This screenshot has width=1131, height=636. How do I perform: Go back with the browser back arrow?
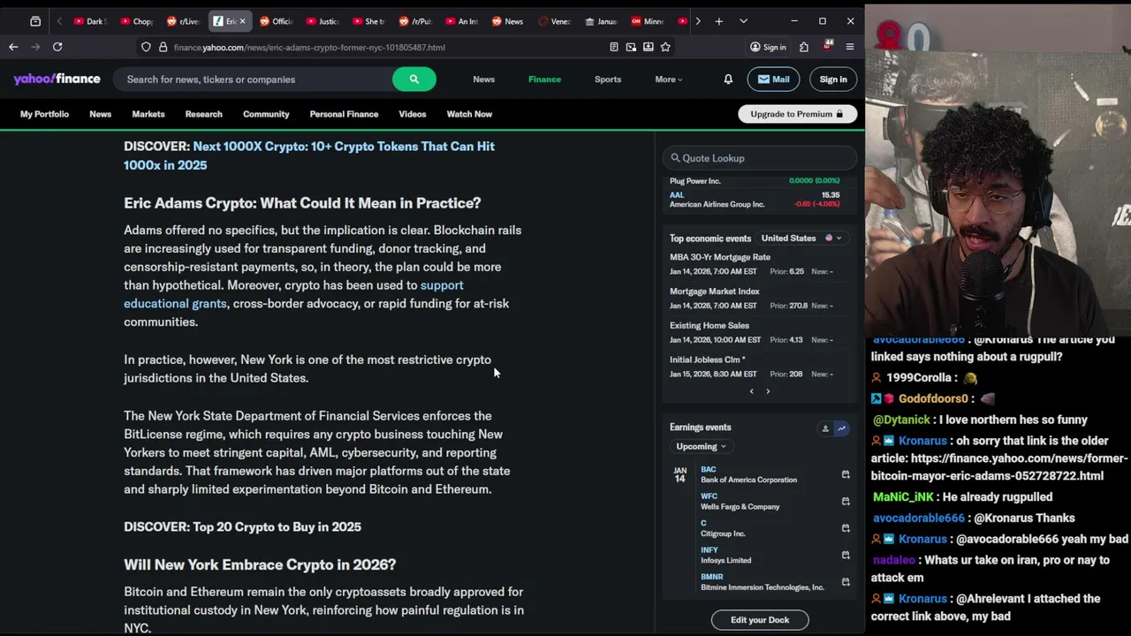click(13, 47)
